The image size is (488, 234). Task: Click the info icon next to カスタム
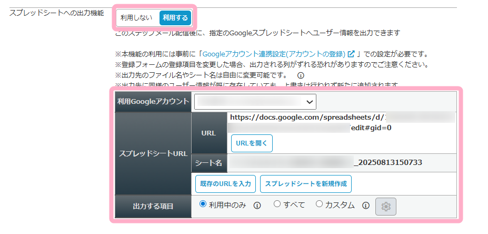point(366,206)
